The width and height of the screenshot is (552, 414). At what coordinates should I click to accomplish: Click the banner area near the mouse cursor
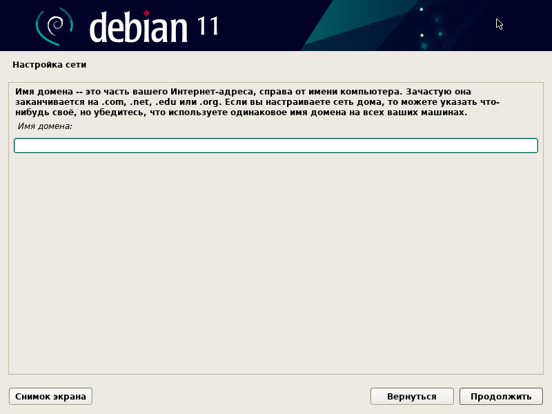(x=499, y=23)
